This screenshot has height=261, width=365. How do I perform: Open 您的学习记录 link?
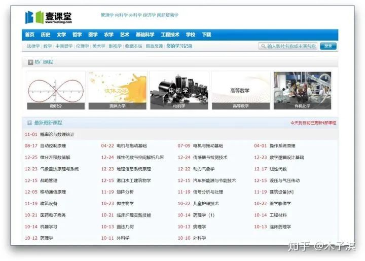click(x=179, y=46)
